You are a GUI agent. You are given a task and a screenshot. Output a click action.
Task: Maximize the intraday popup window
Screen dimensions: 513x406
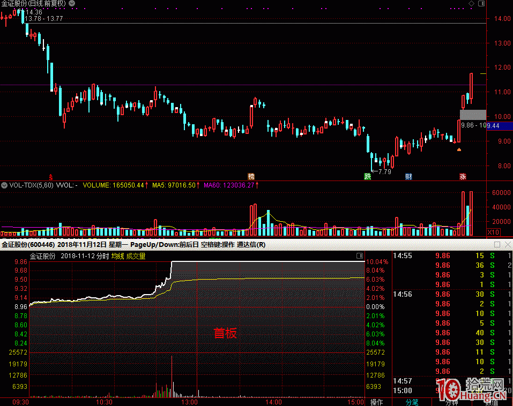coord(497,245)
